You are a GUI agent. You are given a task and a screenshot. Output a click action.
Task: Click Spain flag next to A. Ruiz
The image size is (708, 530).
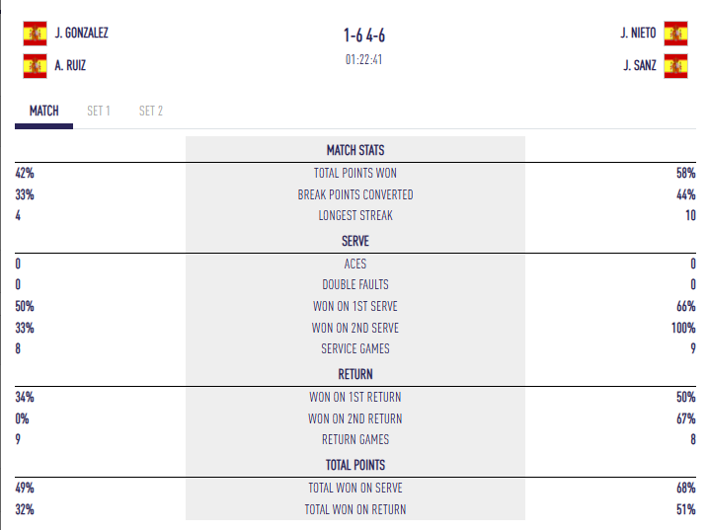[35, 67]
